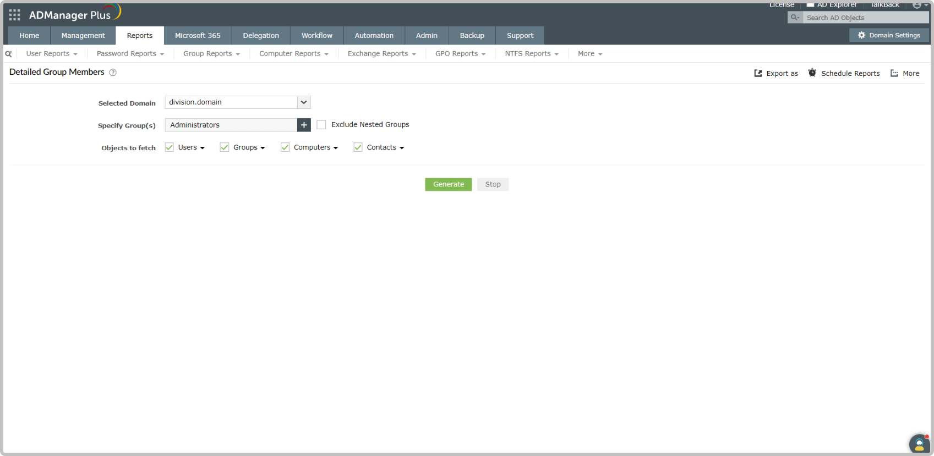This screenshot has width=934, height=456.
Task: Click the Specify Group(s) input field
Action: point(231,125)
